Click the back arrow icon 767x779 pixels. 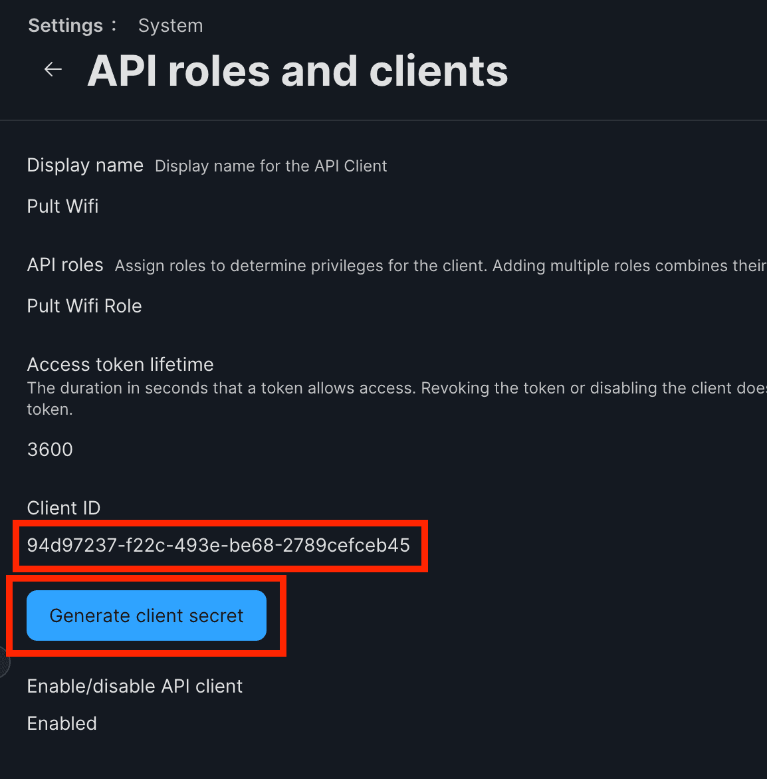(x=53, y=69)
